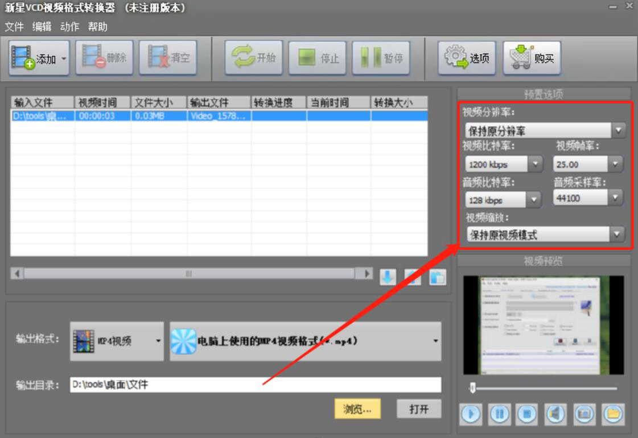638x438 pixels.
Task: Expand the 视频帧率 dropdown 25.00
Action: coord(615,164)
